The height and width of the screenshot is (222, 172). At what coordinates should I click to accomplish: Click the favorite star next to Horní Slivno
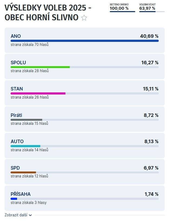click(x=84, y=18)
